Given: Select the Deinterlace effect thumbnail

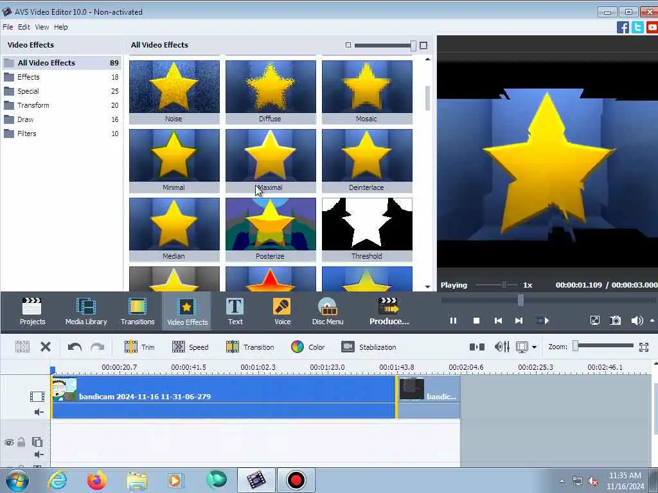Looking at the screenshot, I should pos(367,160).
